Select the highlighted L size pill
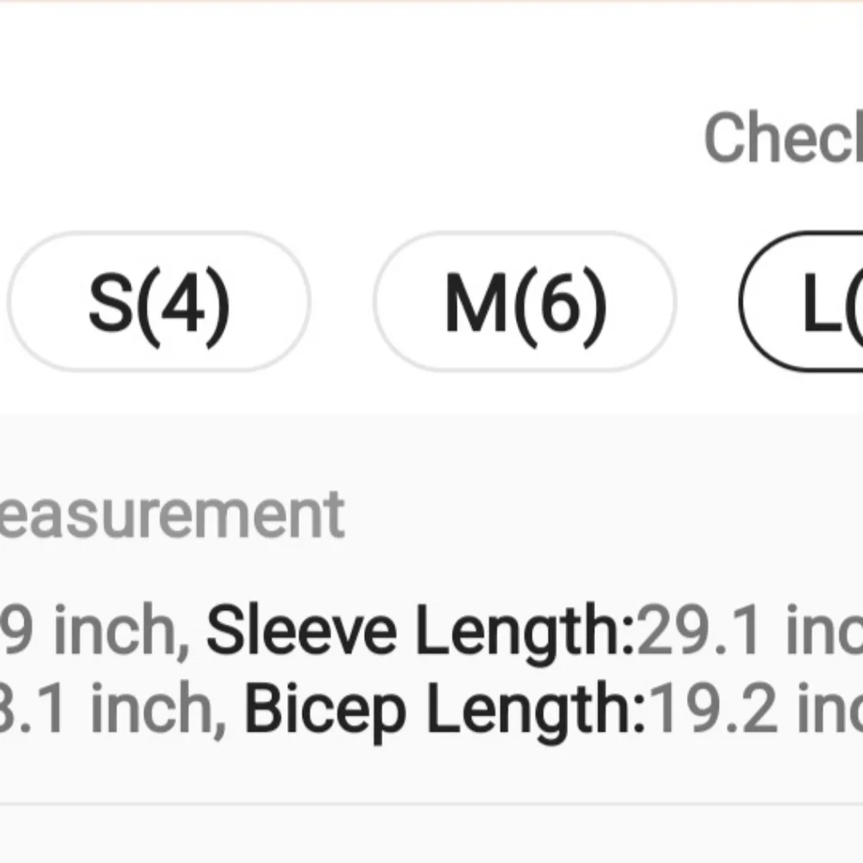Screen dimensions: 863x863 [811, 303]
